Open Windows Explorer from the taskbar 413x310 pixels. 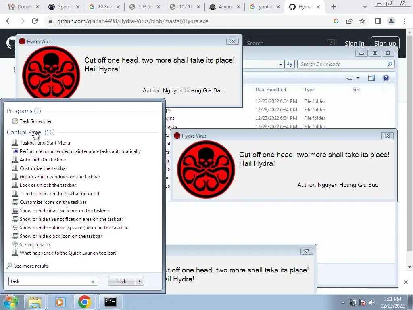tap(35, 302)
